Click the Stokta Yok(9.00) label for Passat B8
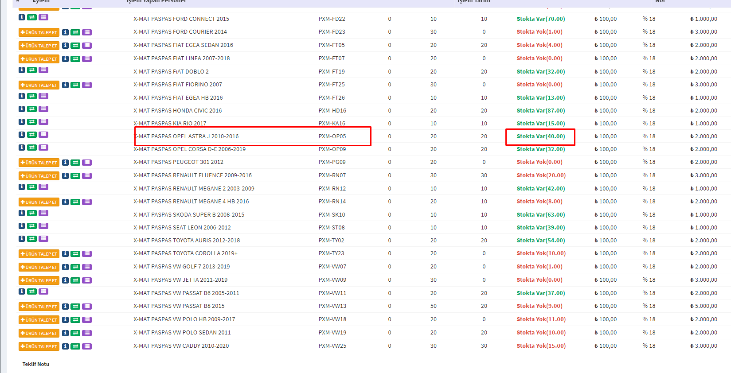 click(539, 306)
